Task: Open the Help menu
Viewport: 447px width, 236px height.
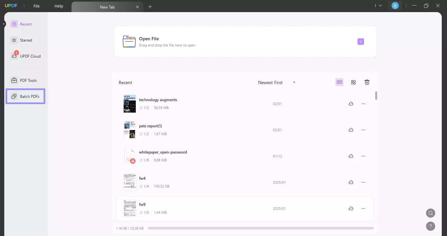Action: pos(59,6)
